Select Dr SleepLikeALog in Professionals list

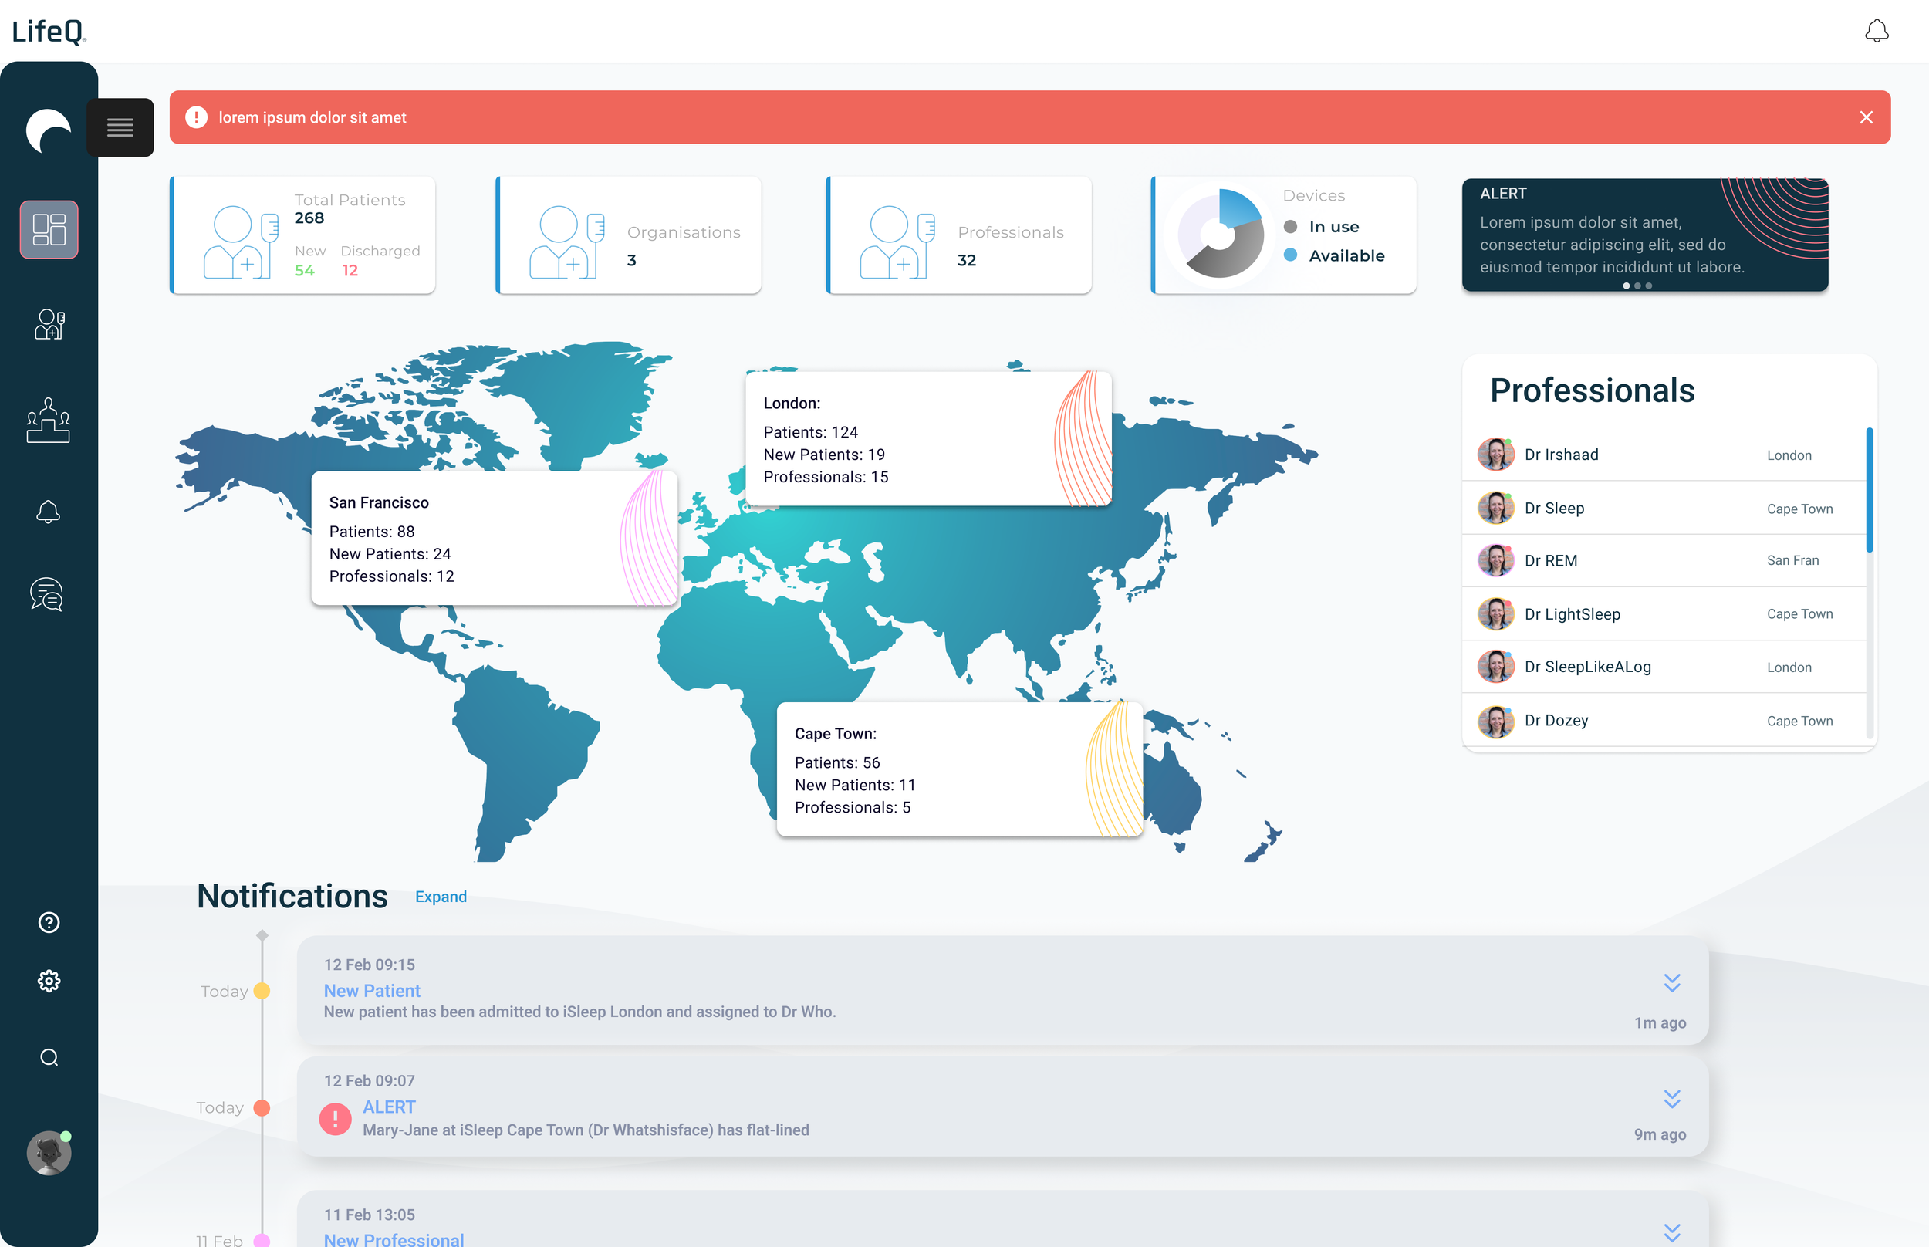1586,667
